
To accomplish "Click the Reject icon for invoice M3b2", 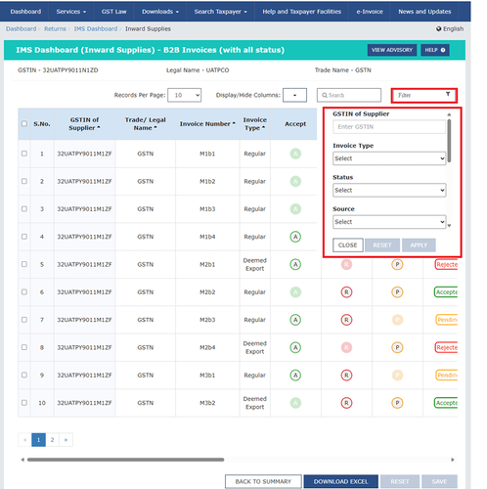I will (346, 403).
